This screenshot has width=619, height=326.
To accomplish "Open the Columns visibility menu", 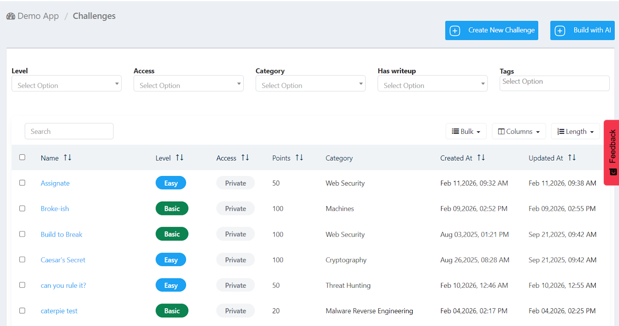I will [x=518, y=131].
